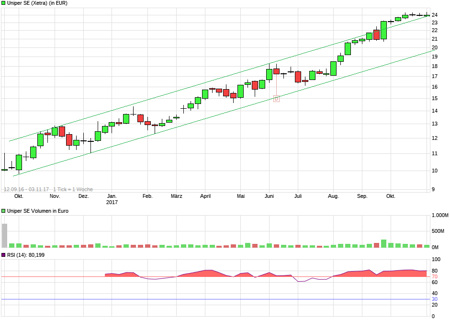
Task: Click the 'Juni' month label
Action: [269, 196]
